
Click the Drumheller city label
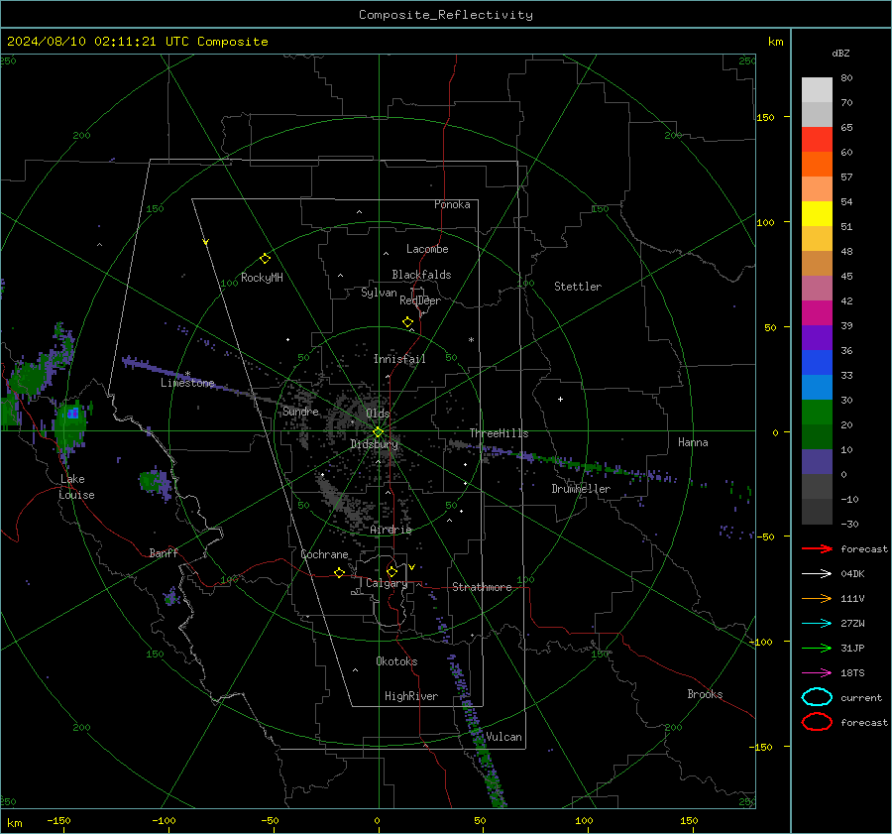click(581, 489)
